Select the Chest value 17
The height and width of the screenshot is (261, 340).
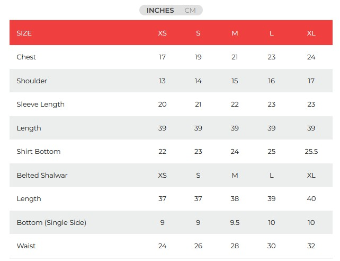tap(162, 57)
